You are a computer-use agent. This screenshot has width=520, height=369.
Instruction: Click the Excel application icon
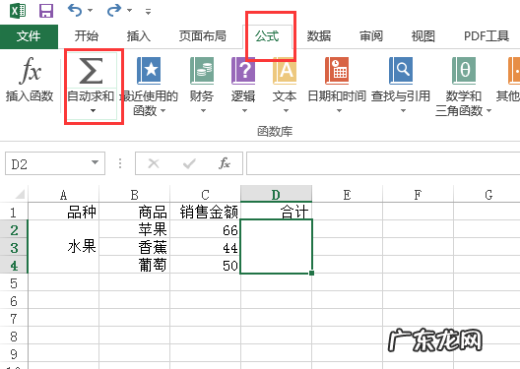click(x=18, y=11)
